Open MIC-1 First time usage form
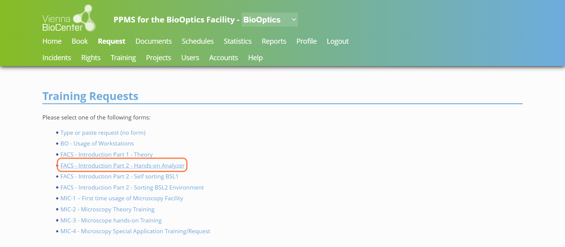 click(x=122, y=198)
